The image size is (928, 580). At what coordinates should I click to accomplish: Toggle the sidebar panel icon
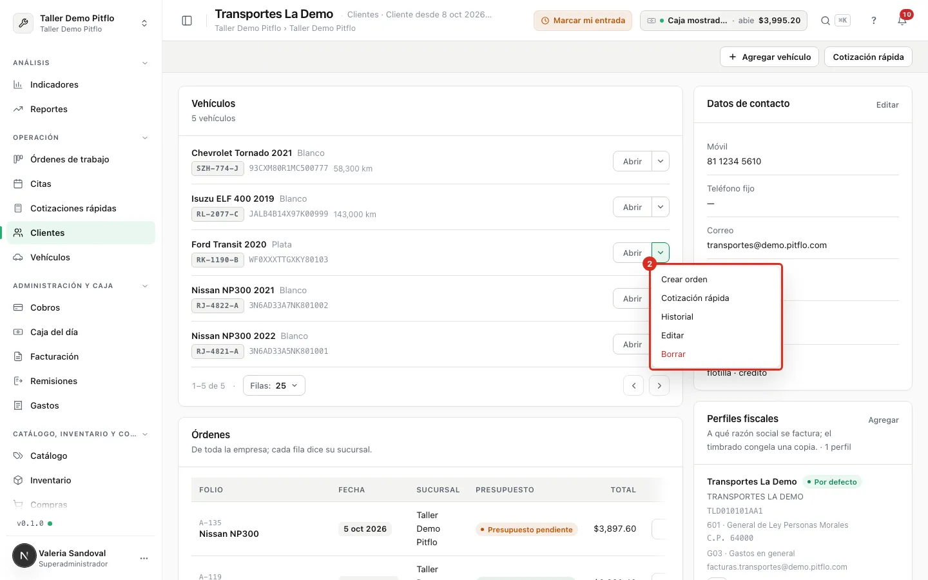[187, 21]
